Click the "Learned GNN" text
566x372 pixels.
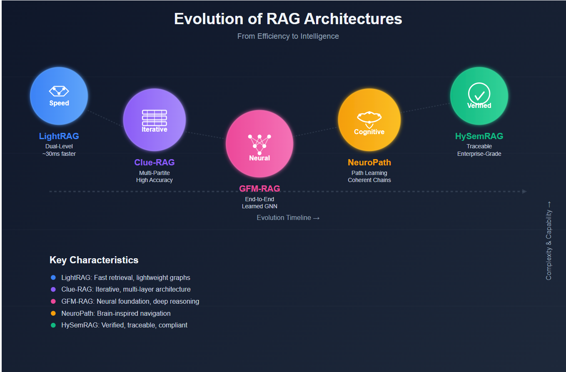(x=259, y=206)
